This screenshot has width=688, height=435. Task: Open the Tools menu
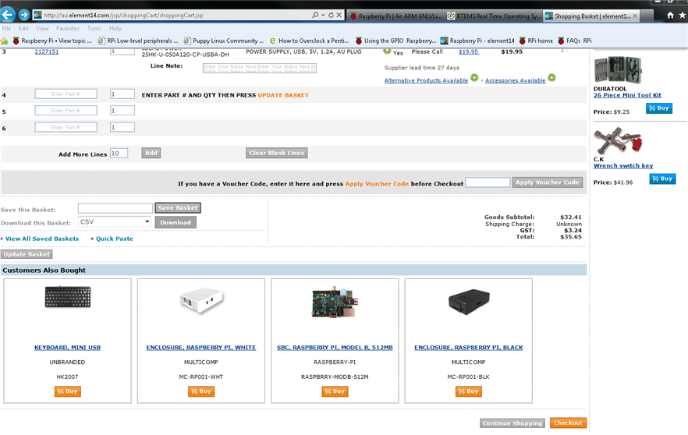pyautogui.click(x=94, y=29)
